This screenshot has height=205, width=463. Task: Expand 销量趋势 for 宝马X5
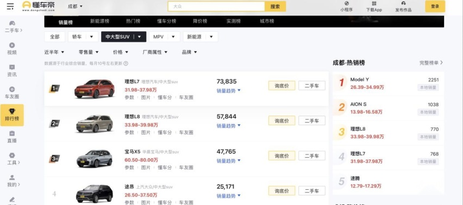pyautogui.click(x=229, y=161)
